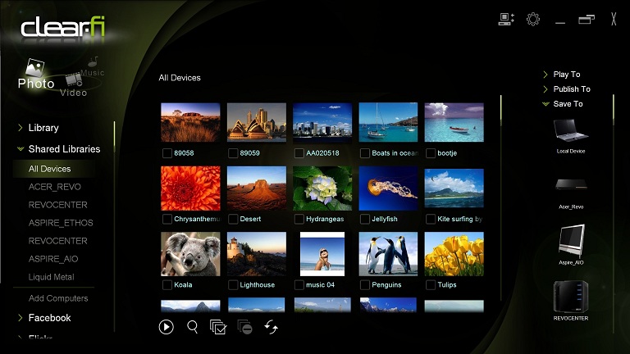Refresh the photo list

272,327
